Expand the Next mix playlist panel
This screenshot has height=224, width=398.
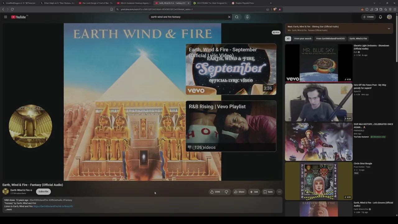[389, 29]
